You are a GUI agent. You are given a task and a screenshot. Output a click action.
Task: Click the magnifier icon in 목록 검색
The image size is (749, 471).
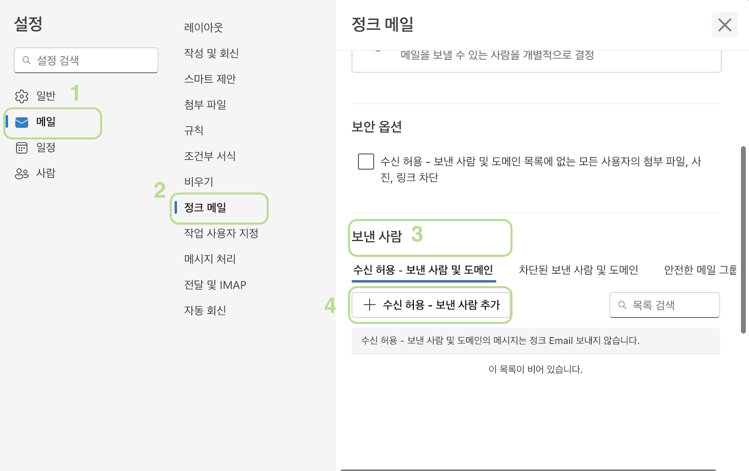tap(622, 305)
